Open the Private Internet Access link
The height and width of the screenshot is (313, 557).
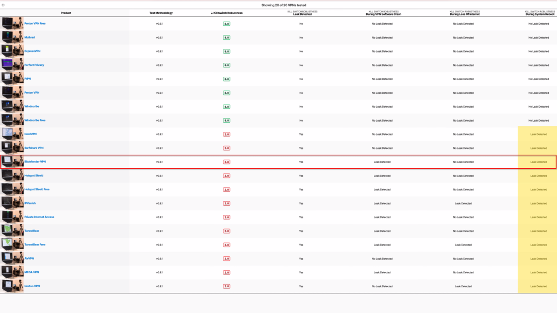[x=39, y=217]
